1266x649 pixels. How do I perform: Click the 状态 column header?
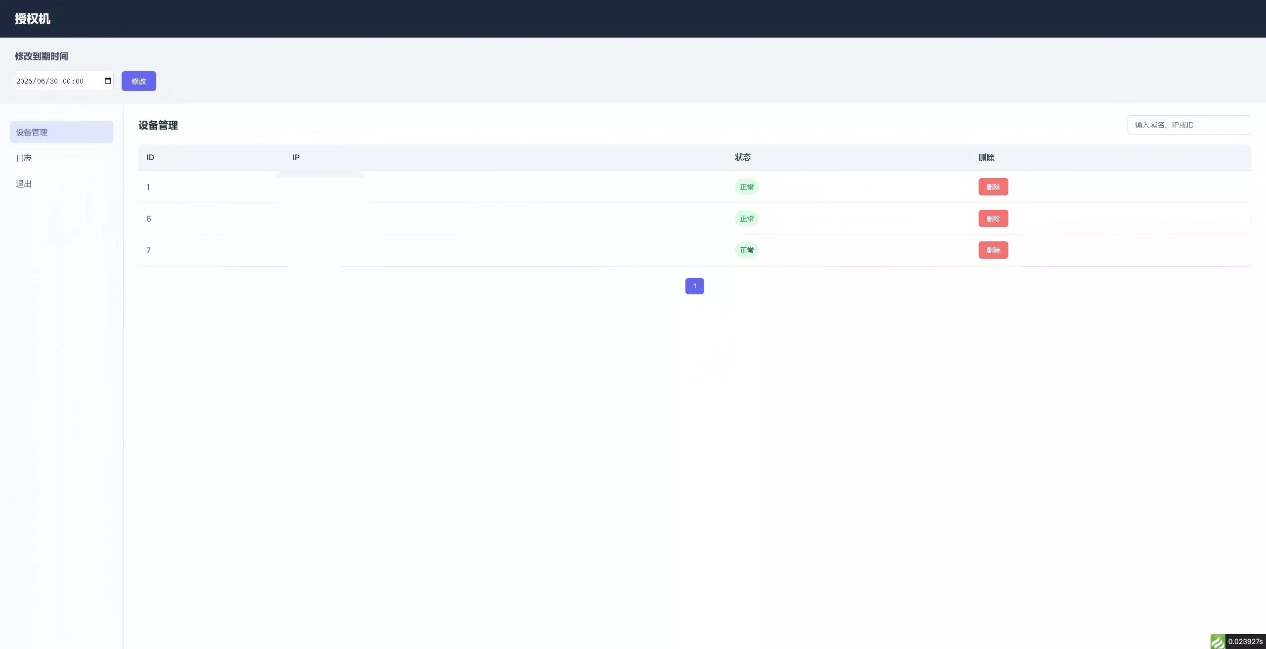(743, 157)
